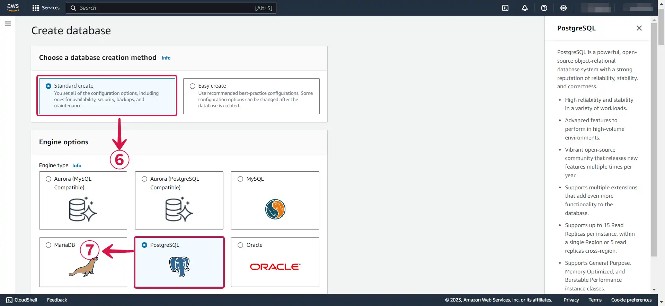Open the Privacy footer link
The width and height of the screenshot is (665, 306).
[x=571, y=300]
